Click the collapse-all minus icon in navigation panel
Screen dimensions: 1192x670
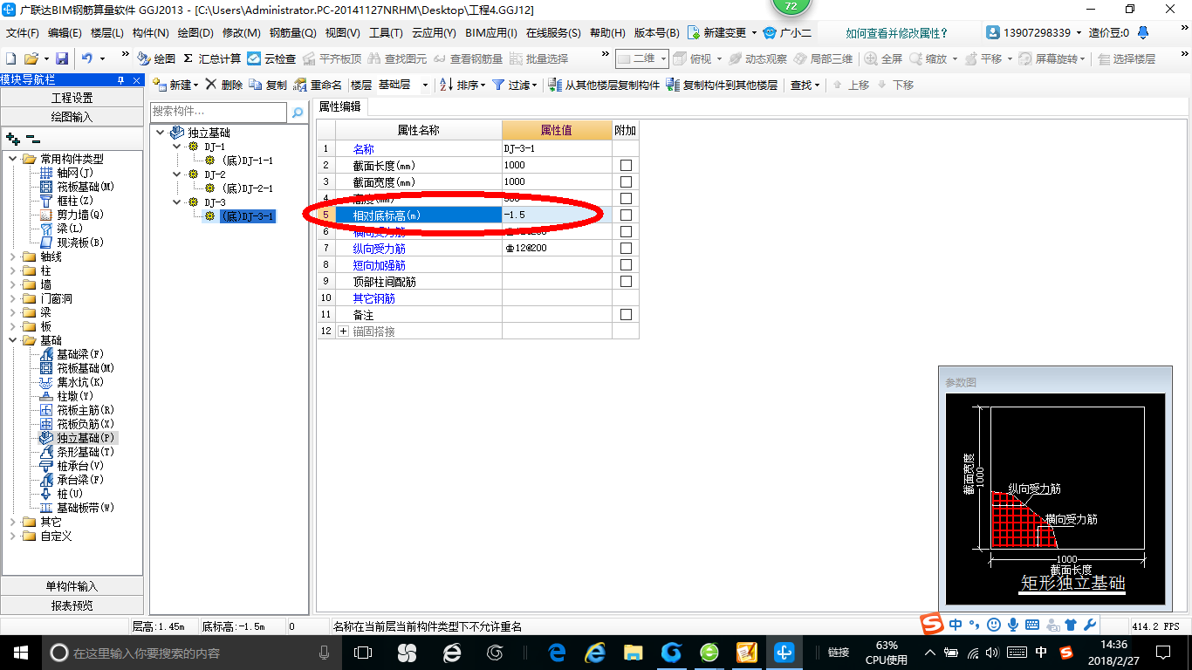tap(32, 138)
